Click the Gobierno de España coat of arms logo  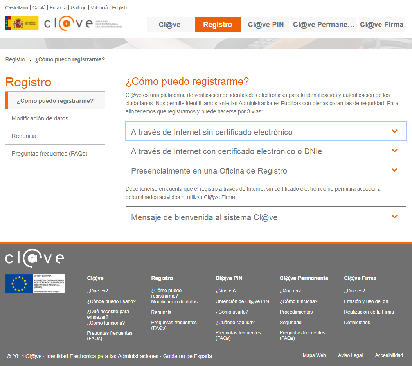click(x=22, y=23)
